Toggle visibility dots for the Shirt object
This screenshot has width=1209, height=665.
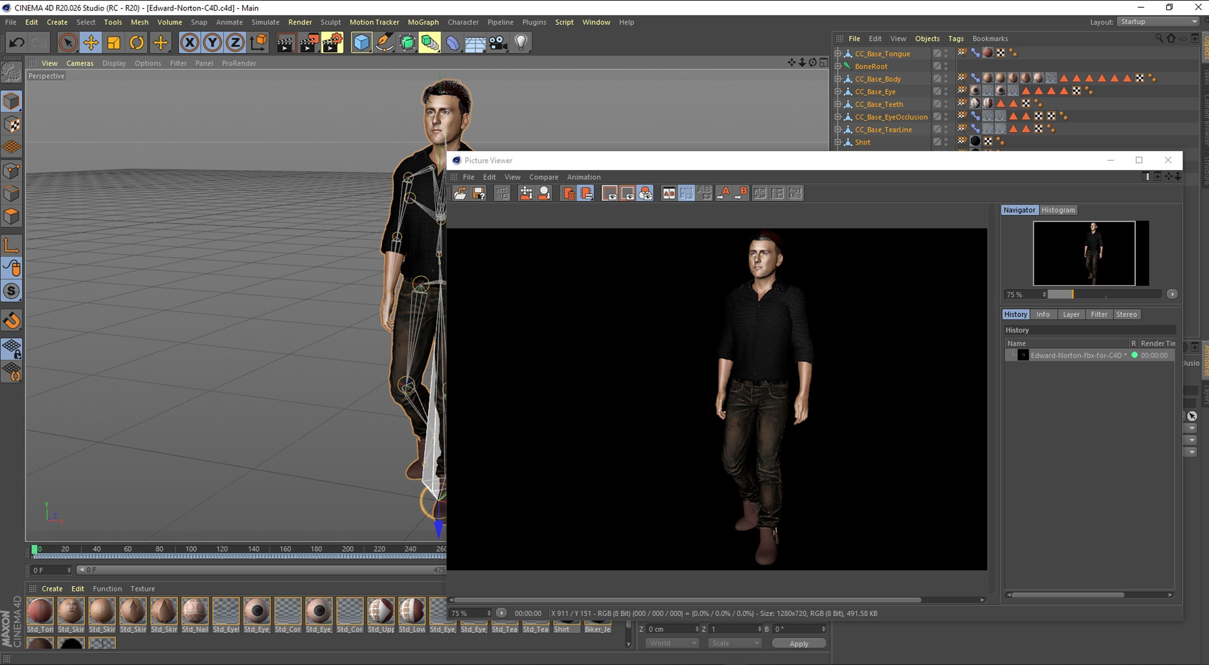coord(946,142)
